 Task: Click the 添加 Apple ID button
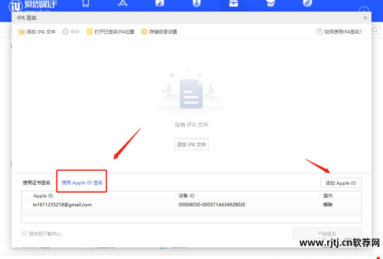(x=341, y=183)
